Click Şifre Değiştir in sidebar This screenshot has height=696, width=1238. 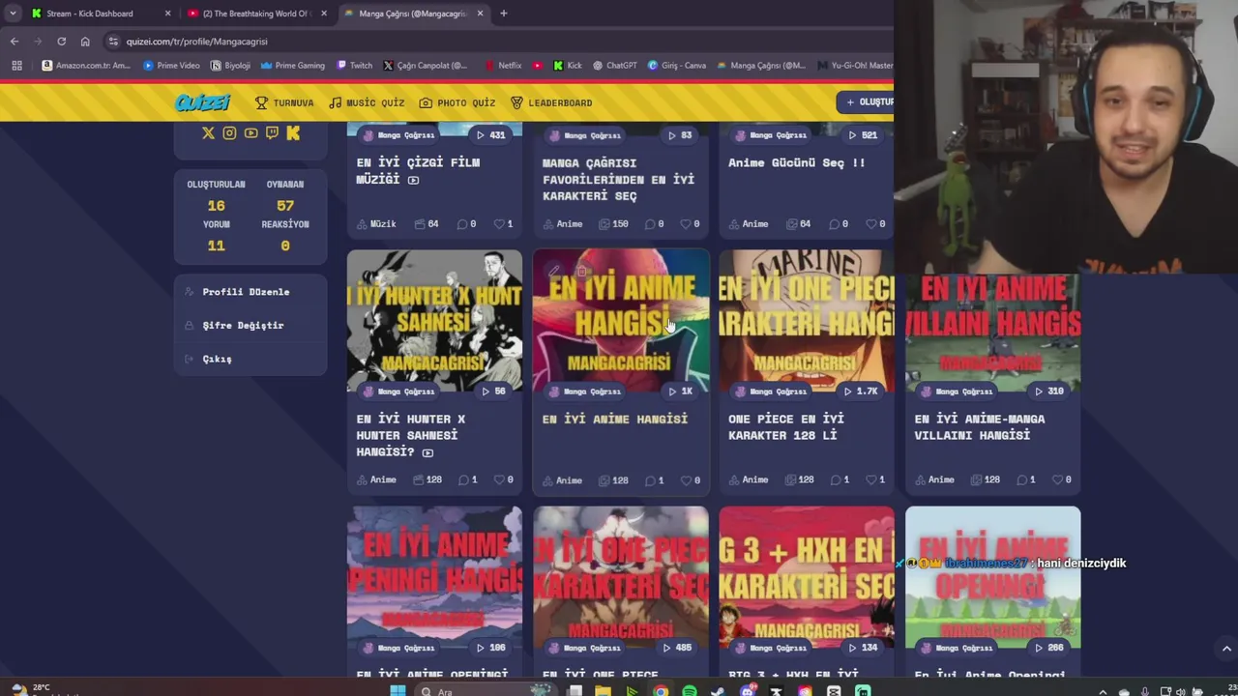pyautogui.click(x=243, y=326)
